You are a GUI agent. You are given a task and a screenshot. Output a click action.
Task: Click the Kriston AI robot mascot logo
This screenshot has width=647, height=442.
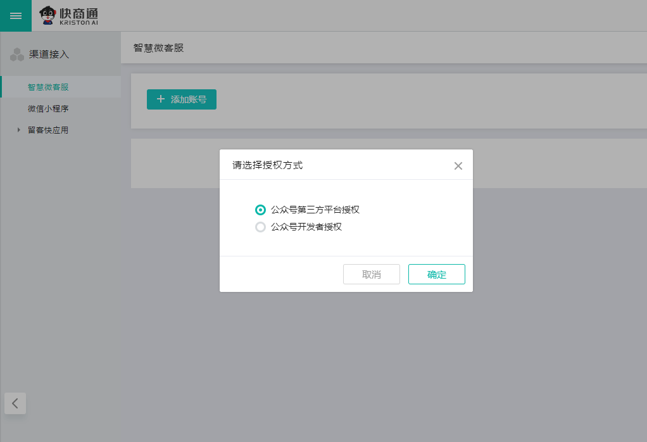click(x=49, y=15)
